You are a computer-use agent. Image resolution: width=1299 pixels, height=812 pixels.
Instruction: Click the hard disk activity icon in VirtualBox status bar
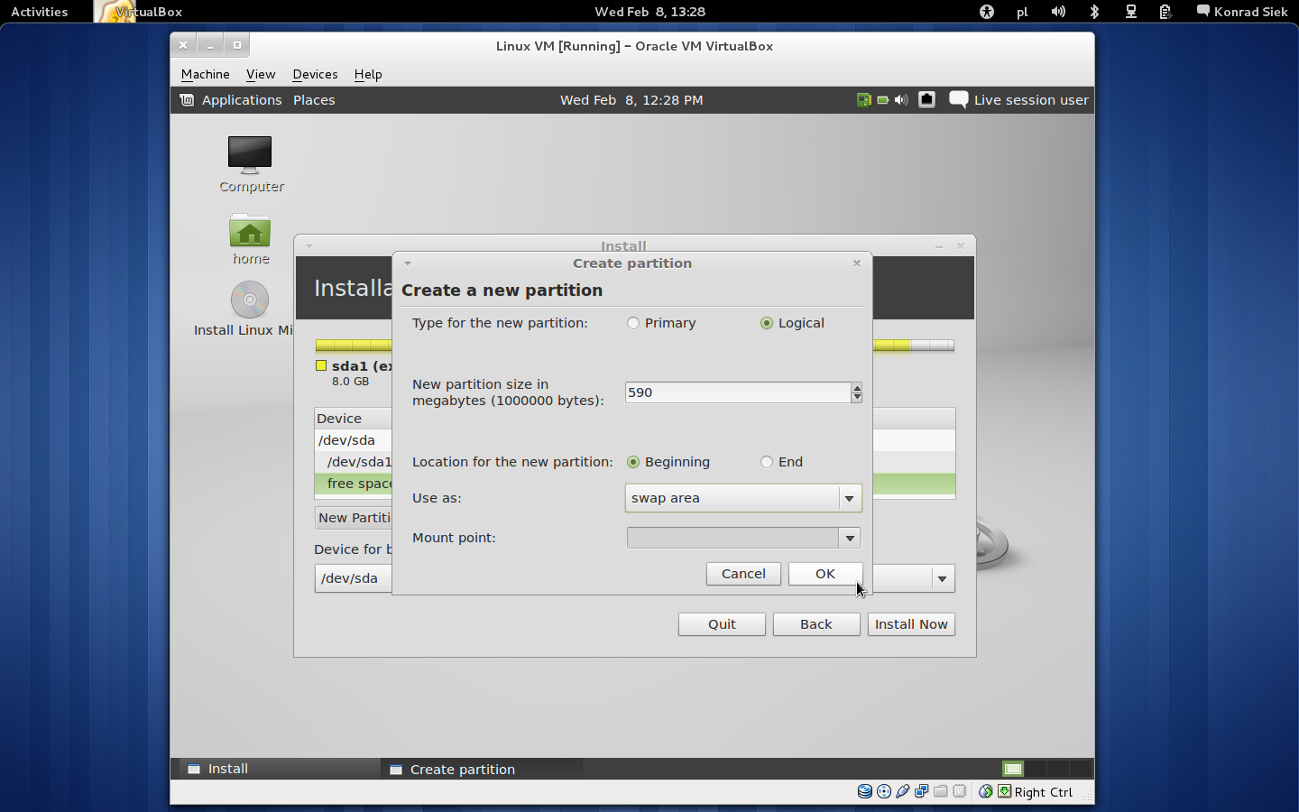(x=864, y=791)
